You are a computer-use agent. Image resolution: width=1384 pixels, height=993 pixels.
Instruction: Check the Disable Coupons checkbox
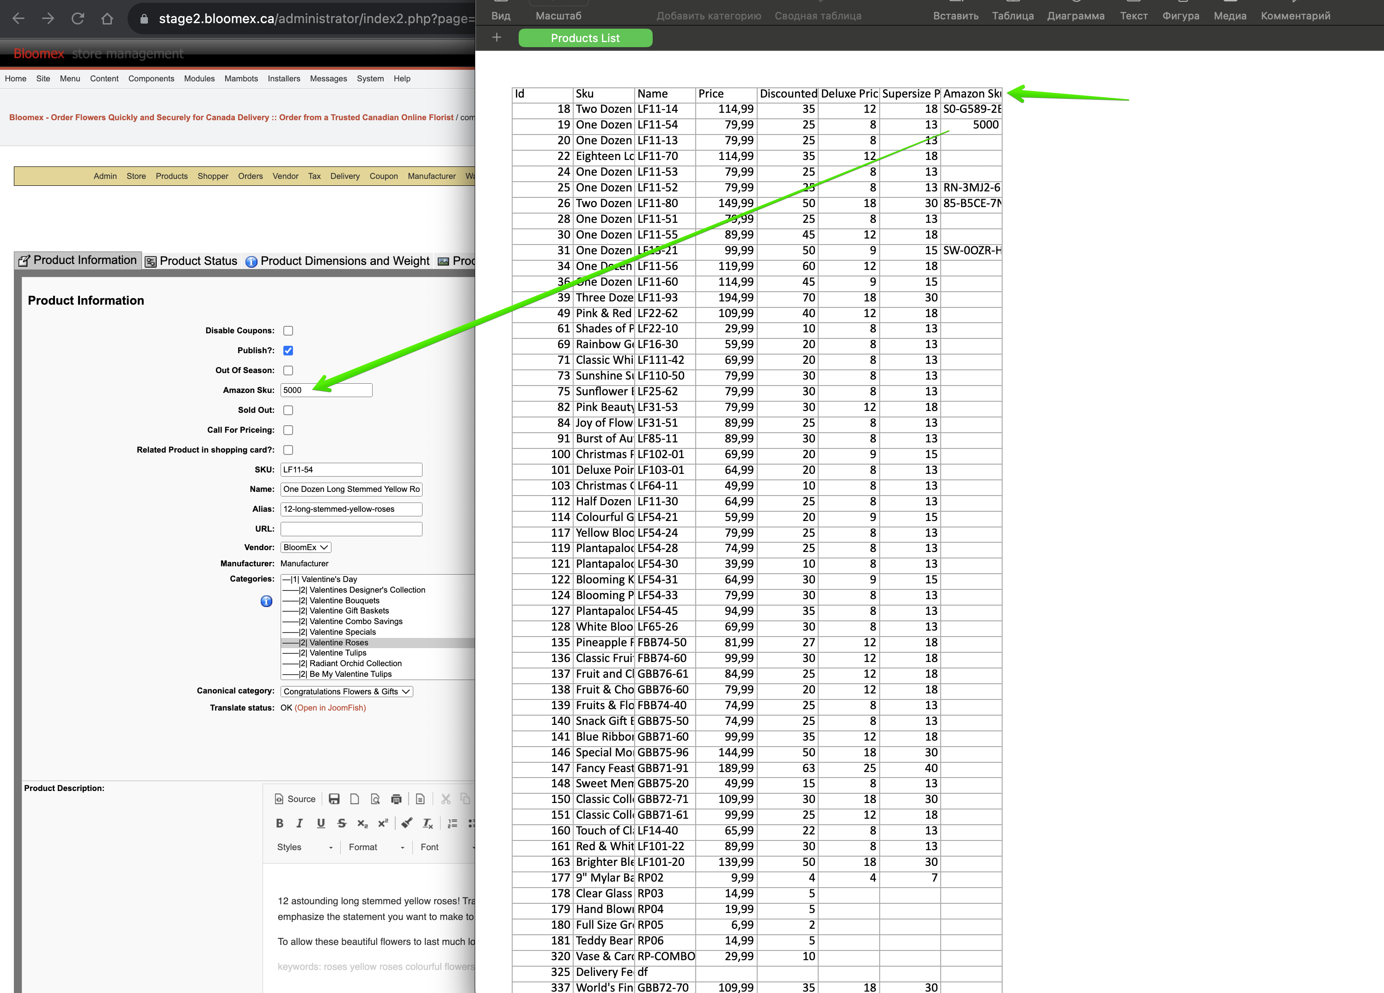(288, 331)
